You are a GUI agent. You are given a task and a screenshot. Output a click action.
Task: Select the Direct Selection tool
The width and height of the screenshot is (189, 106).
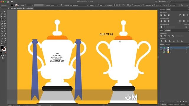point(5,11)
